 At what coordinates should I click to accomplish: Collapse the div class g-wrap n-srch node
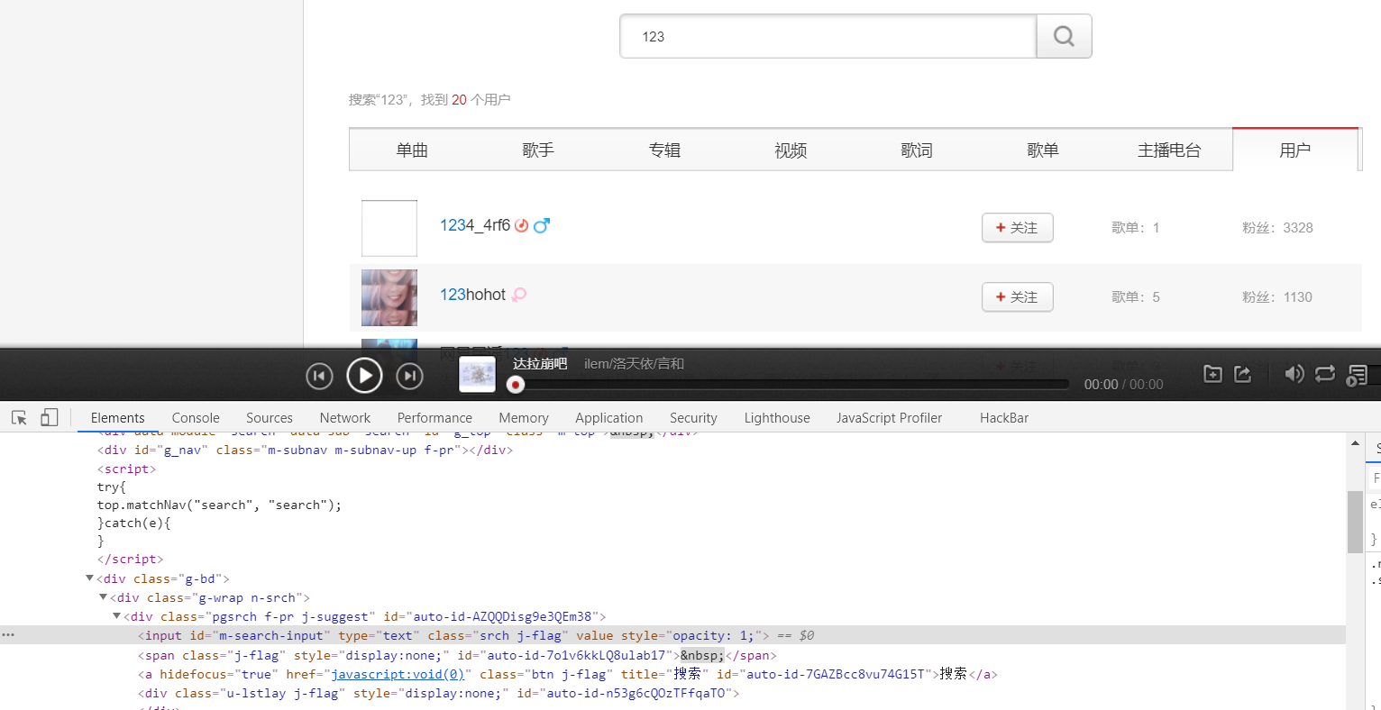(103, 597)
